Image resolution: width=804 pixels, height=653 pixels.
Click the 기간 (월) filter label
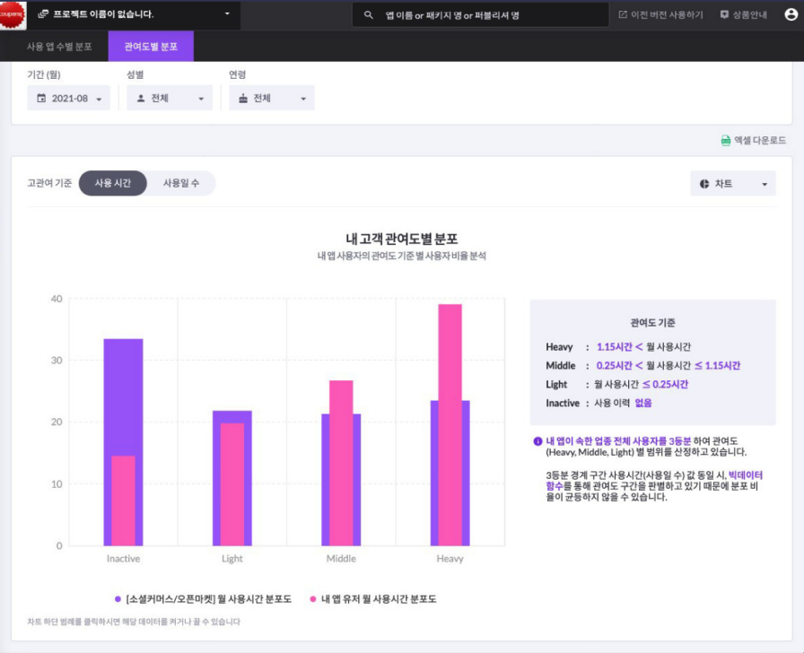44,74
